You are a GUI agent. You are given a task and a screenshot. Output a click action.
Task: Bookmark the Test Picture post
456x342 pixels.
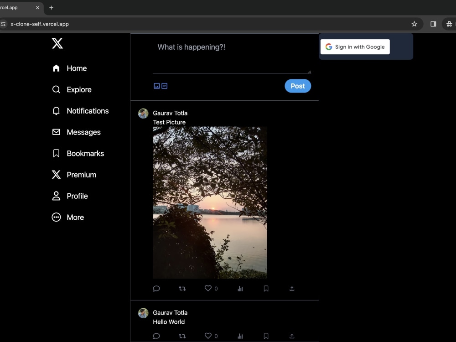click(266, 289)
